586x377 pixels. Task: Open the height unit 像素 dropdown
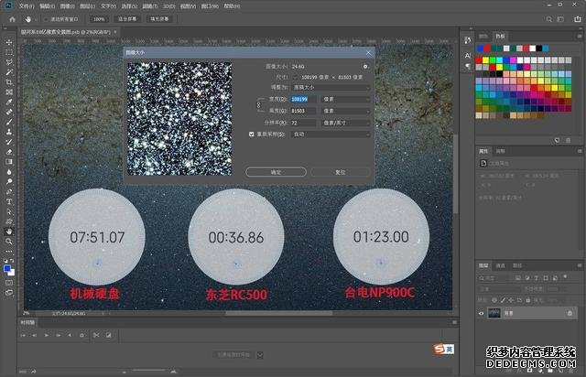[346, 111]
